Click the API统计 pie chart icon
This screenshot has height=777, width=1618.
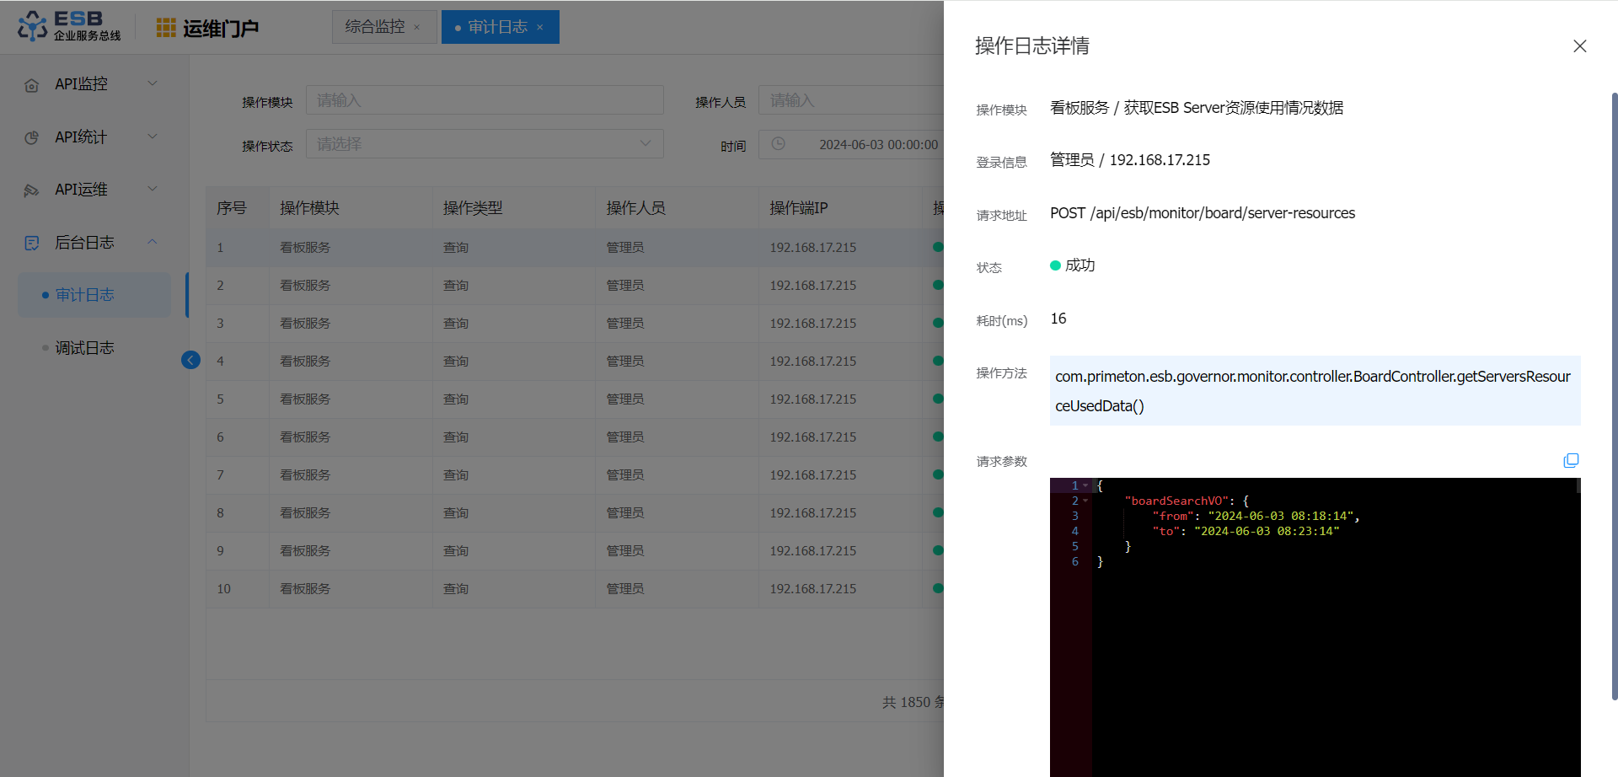point(32,137)
